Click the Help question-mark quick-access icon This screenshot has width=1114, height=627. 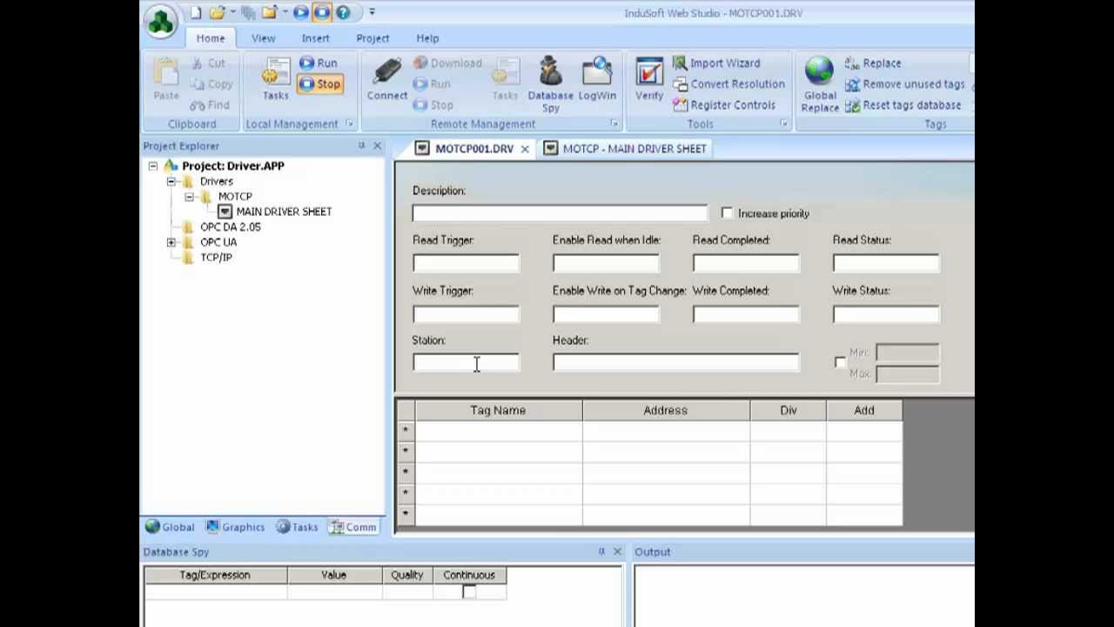[x=343, y=12]
